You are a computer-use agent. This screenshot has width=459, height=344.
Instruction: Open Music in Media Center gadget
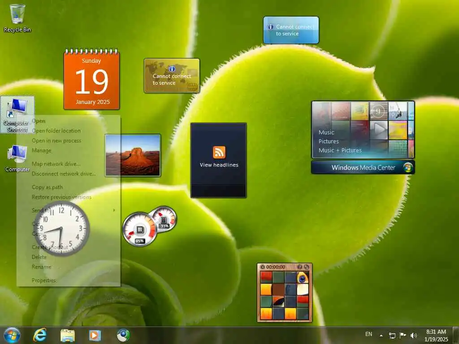pos(326,132)
